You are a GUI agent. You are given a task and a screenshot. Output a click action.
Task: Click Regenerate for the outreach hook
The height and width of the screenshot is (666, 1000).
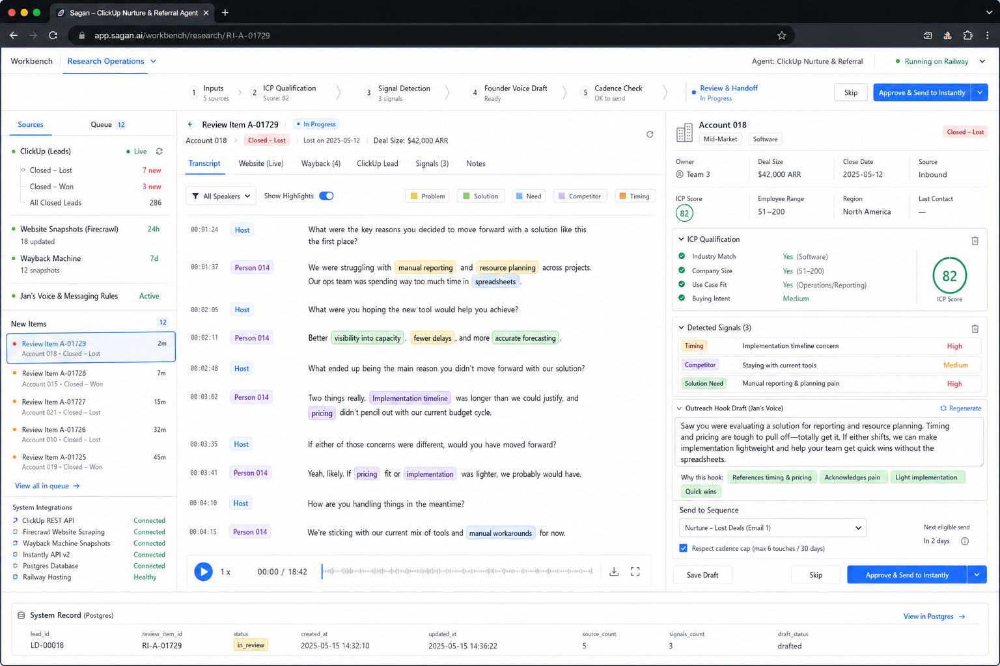[x=960, y=408]
